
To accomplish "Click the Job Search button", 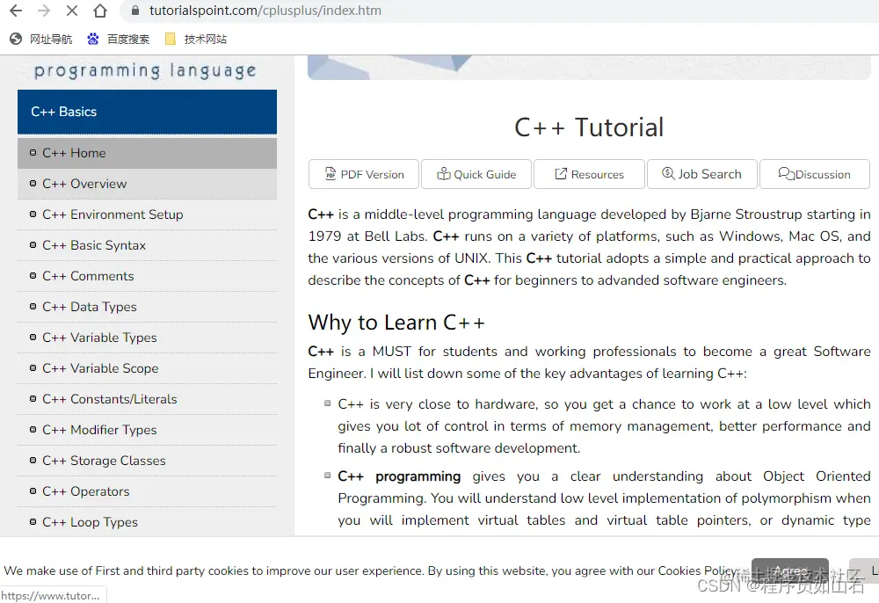I will tap(701, 174).
